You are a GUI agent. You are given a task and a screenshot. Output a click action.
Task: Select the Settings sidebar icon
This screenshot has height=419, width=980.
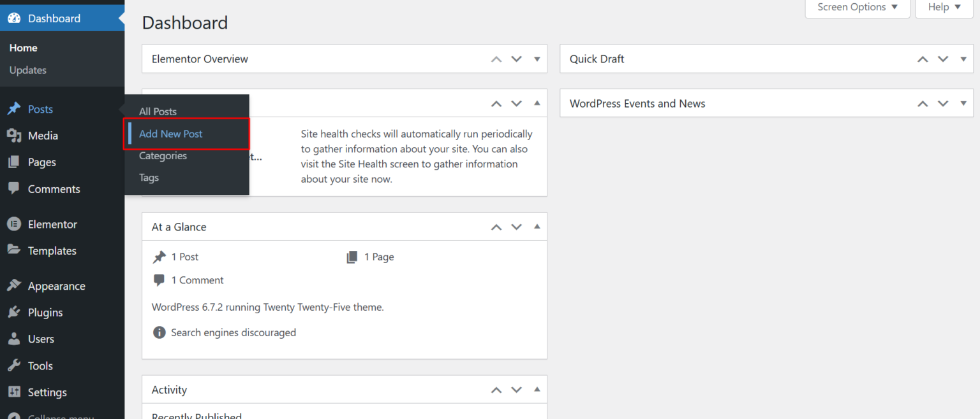pyautogui.click(x=14, y=392)
